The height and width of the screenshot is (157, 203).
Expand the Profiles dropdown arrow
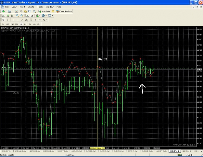click(12, 11)
